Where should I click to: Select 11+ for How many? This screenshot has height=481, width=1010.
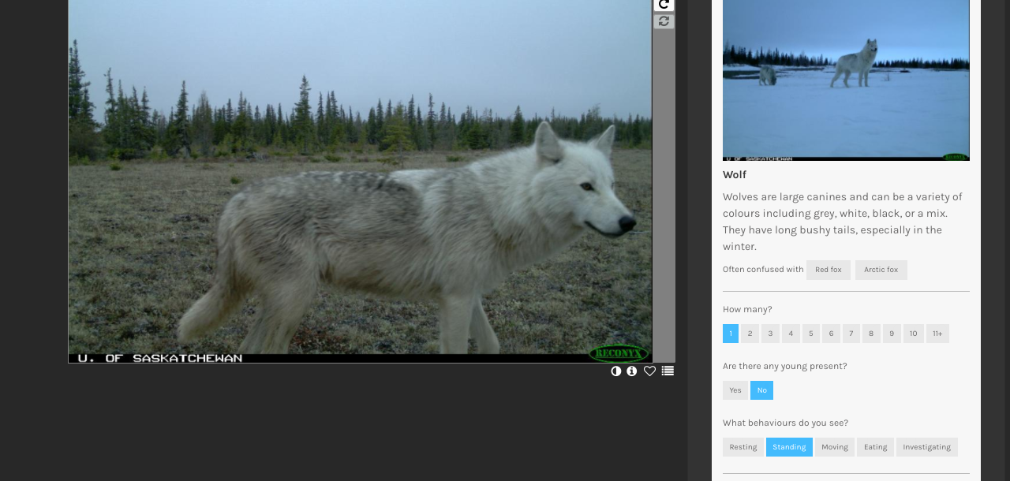(937, 334)
